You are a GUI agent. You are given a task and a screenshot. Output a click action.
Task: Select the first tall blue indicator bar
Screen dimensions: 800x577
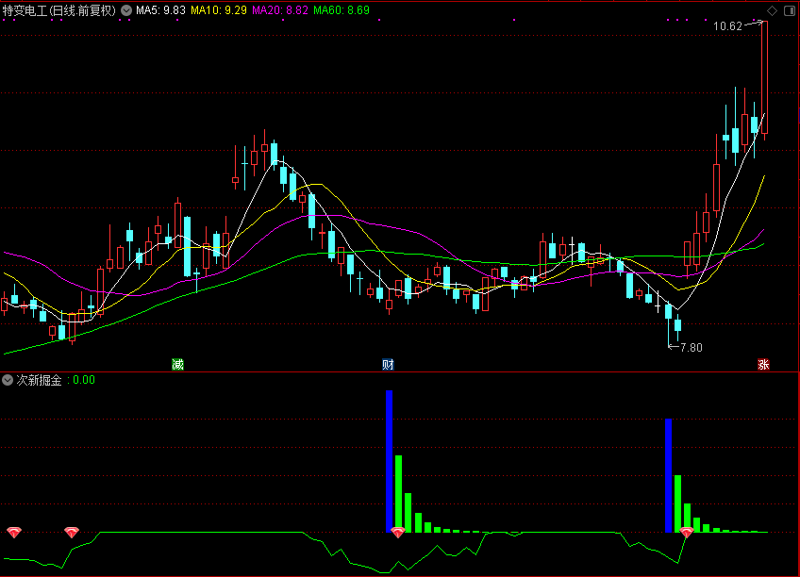[390, 461]
